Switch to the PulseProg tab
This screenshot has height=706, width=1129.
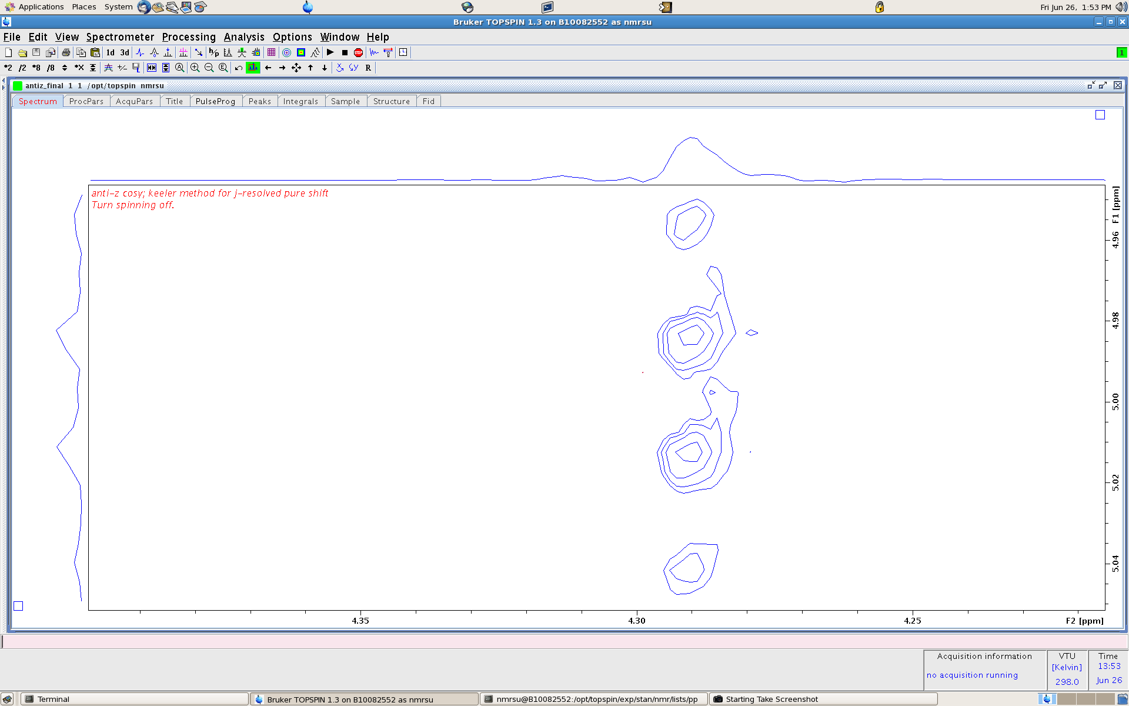tap(216, 101)
